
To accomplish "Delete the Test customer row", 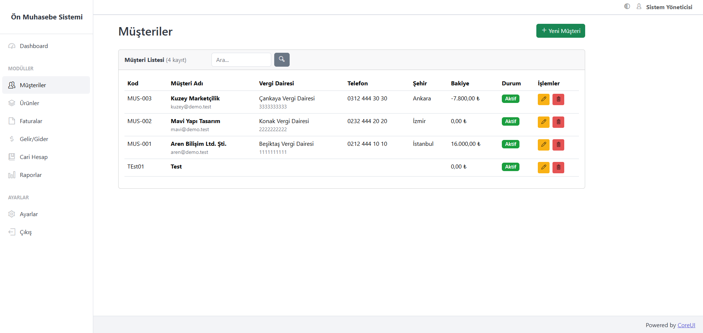I will pyautogui.click(x=558, y=167).
